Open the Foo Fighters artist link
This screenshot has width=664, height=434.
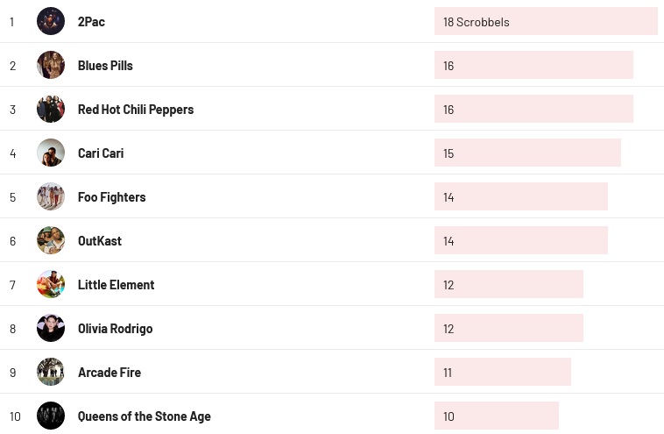tap(112, 197)
